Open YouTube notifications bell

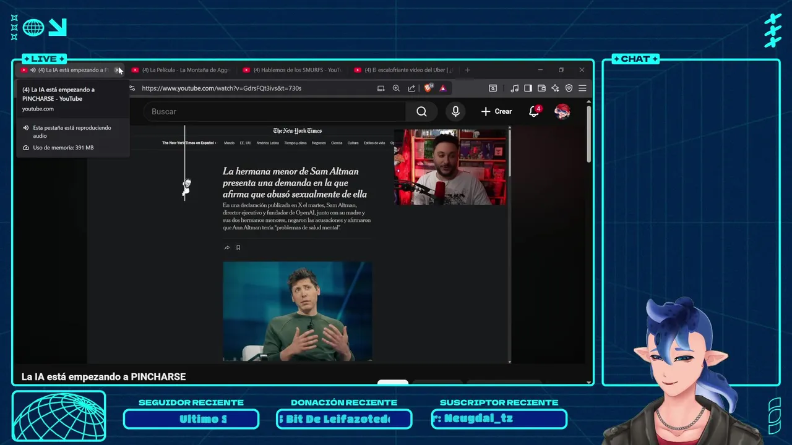click(533, 111)
